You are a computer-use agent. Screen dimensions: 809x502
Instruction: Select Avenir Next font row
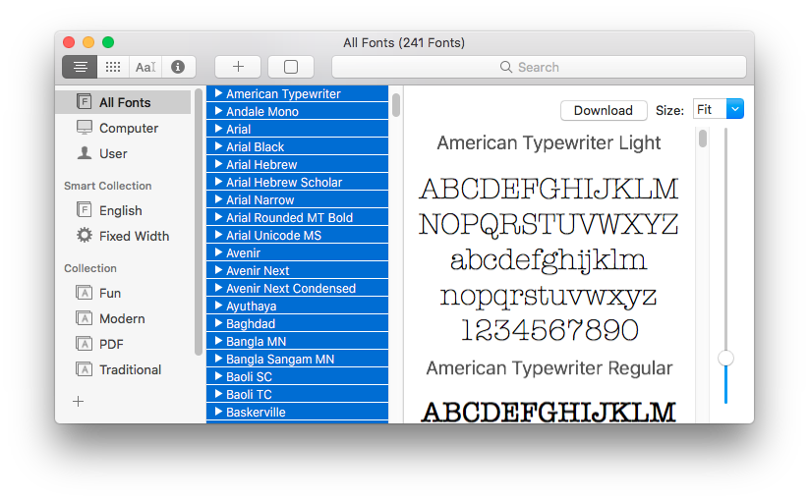tap(297, 270)
